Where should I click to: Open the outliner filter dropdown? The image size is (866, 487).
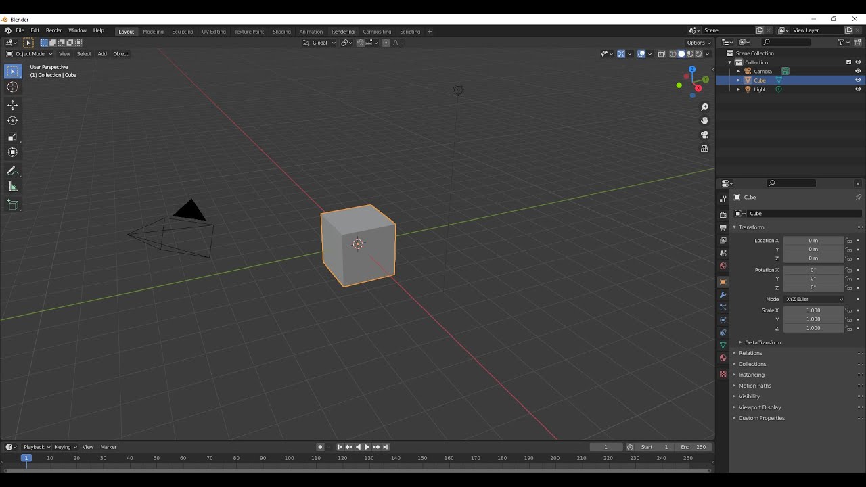pyautogui.click(x=843, y=42)
